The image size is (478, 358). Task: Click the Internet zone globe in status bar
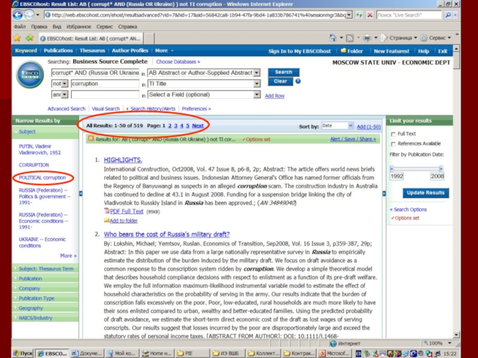333,344
